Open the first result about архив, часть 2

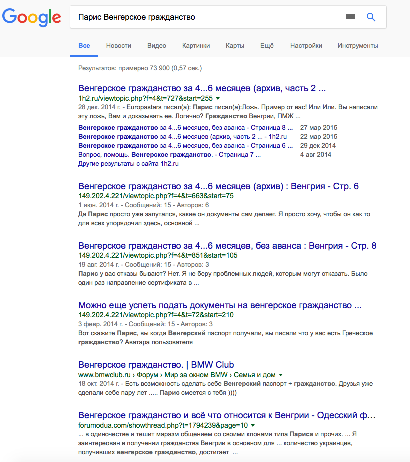point(202,89)
